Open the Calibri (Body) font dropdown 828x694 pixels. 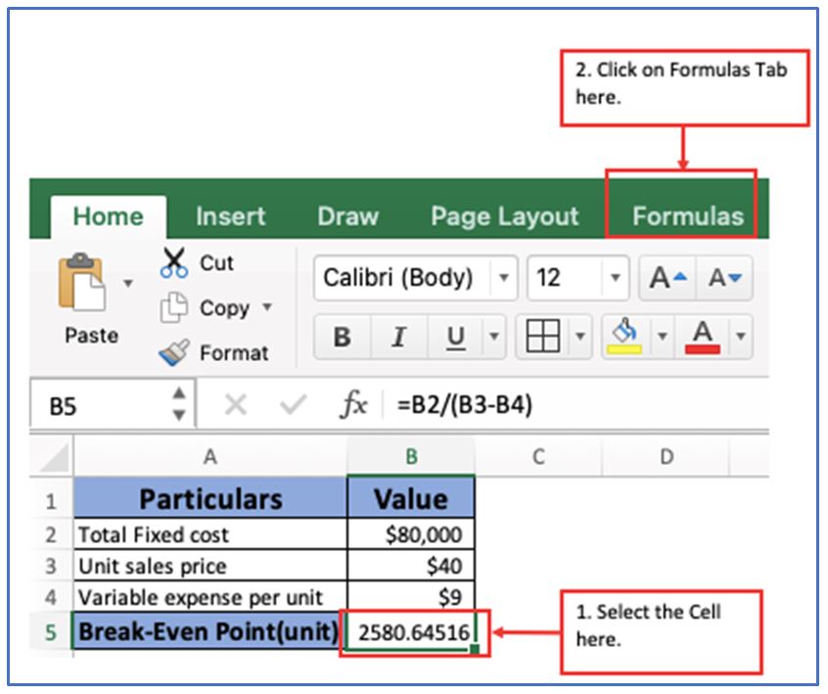504,278
